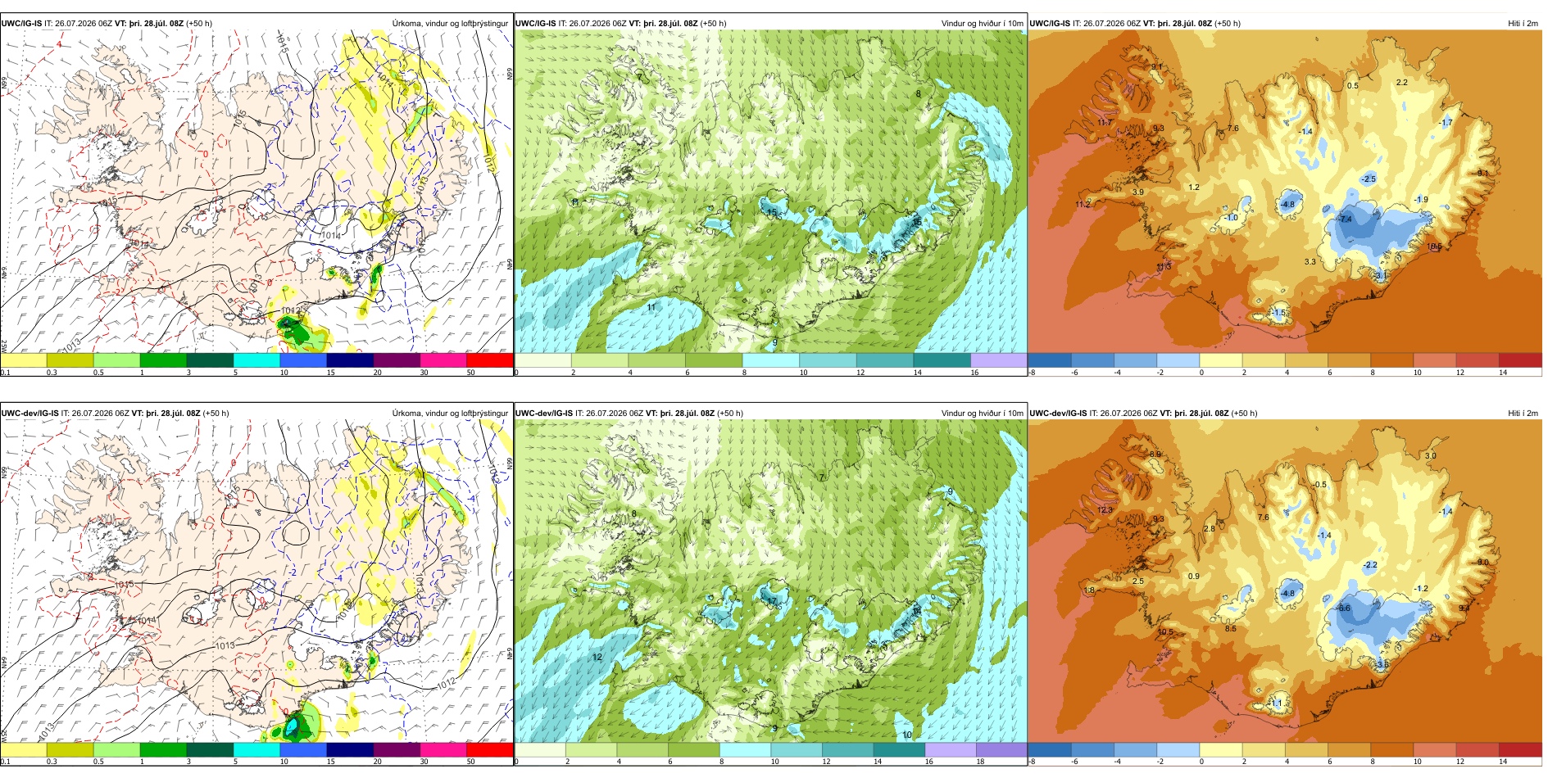Click navy swatch in UWC-dev precipitation legend
This screenshot has width=1557, height=778.
pos(350,749)
